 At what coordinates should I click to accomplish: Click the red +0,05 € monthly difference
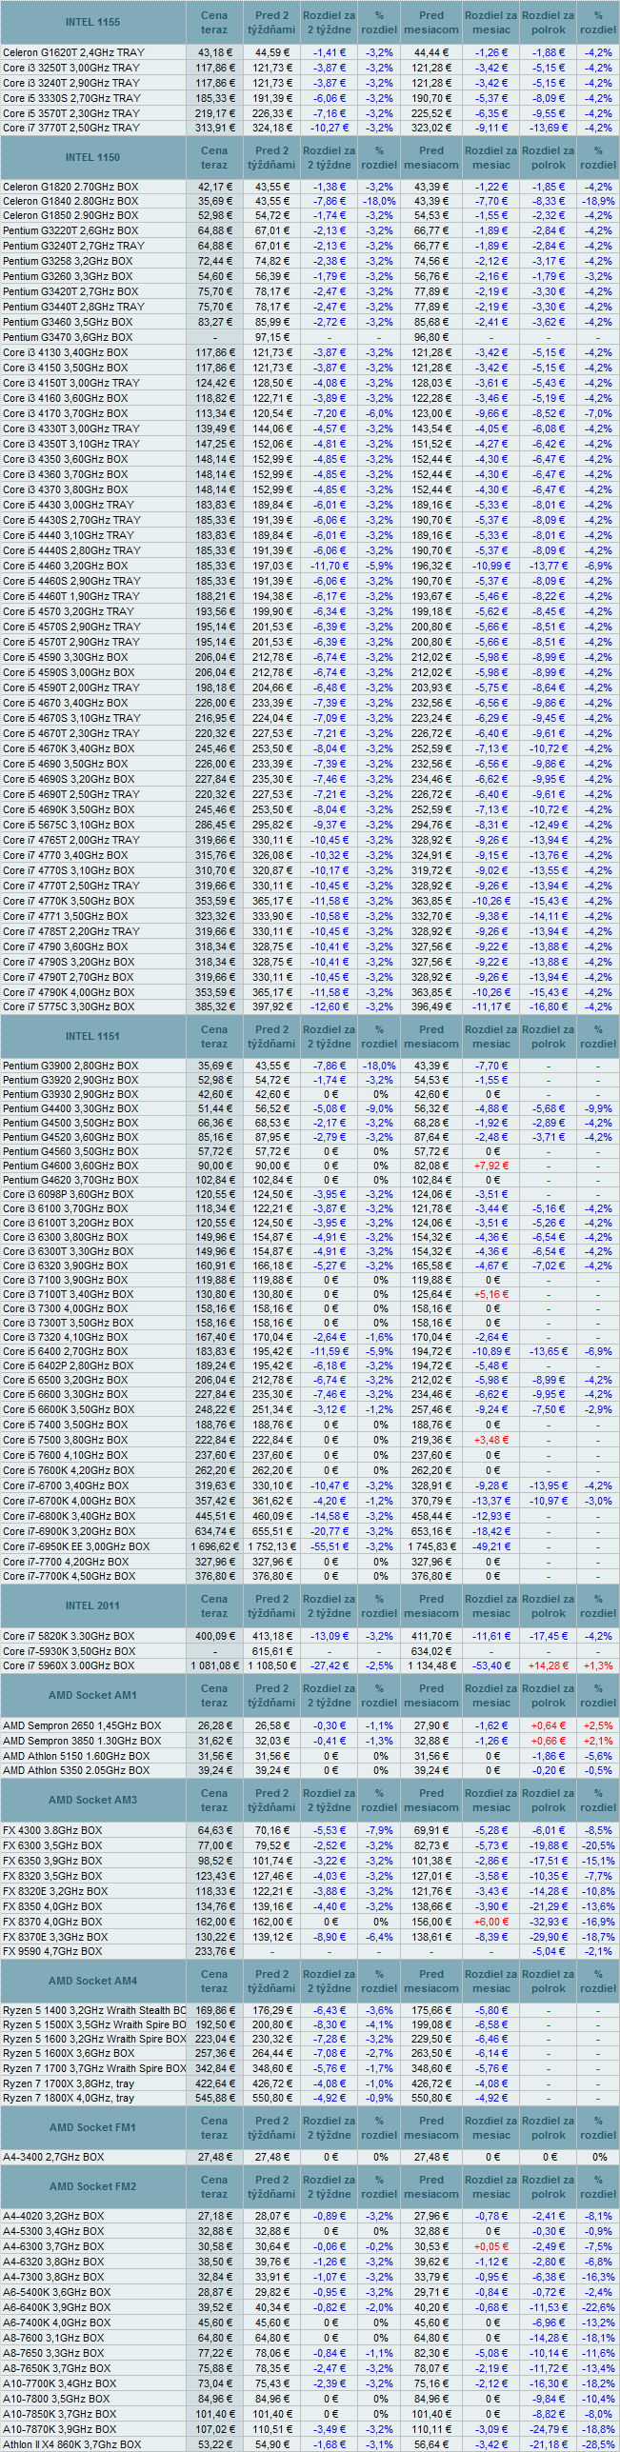(491, 2246)
